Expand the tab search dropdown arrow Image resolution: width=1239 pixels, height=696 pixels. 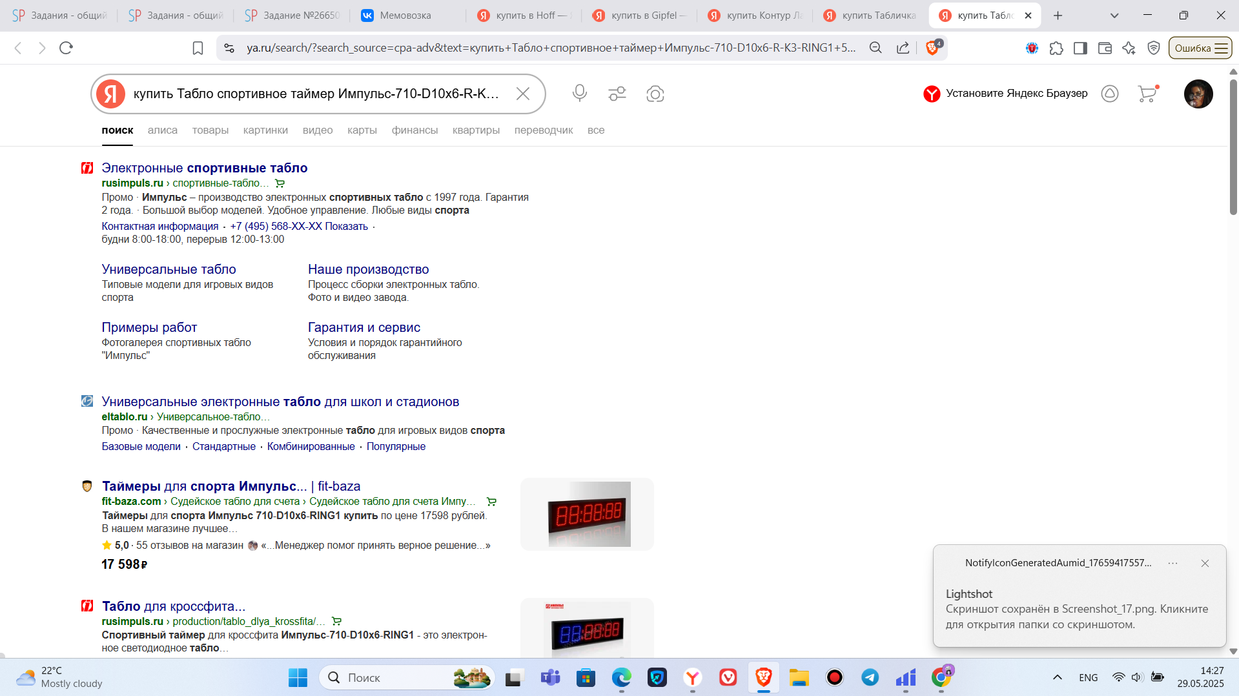pyautogui.click(x=1114, y=15)
